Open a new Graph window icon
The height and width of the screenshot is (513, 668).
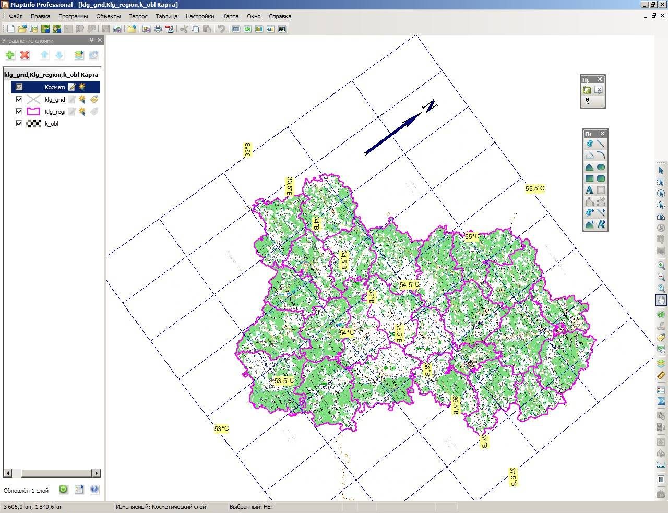point(259,29)
